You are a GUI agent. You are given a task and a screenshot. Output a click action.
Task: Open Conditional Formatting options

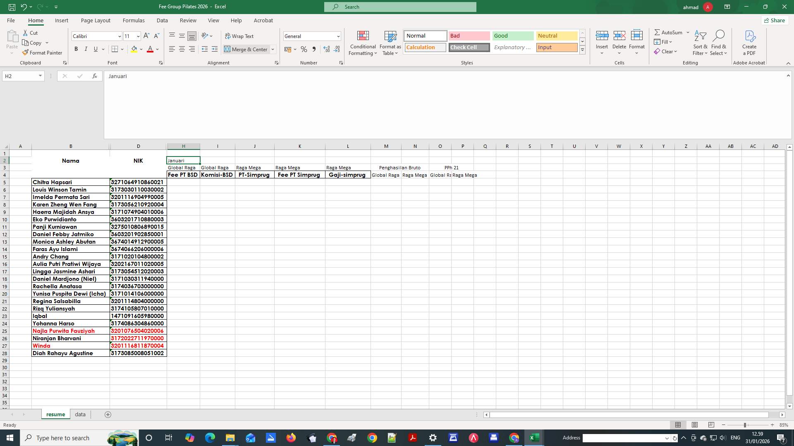363,43
